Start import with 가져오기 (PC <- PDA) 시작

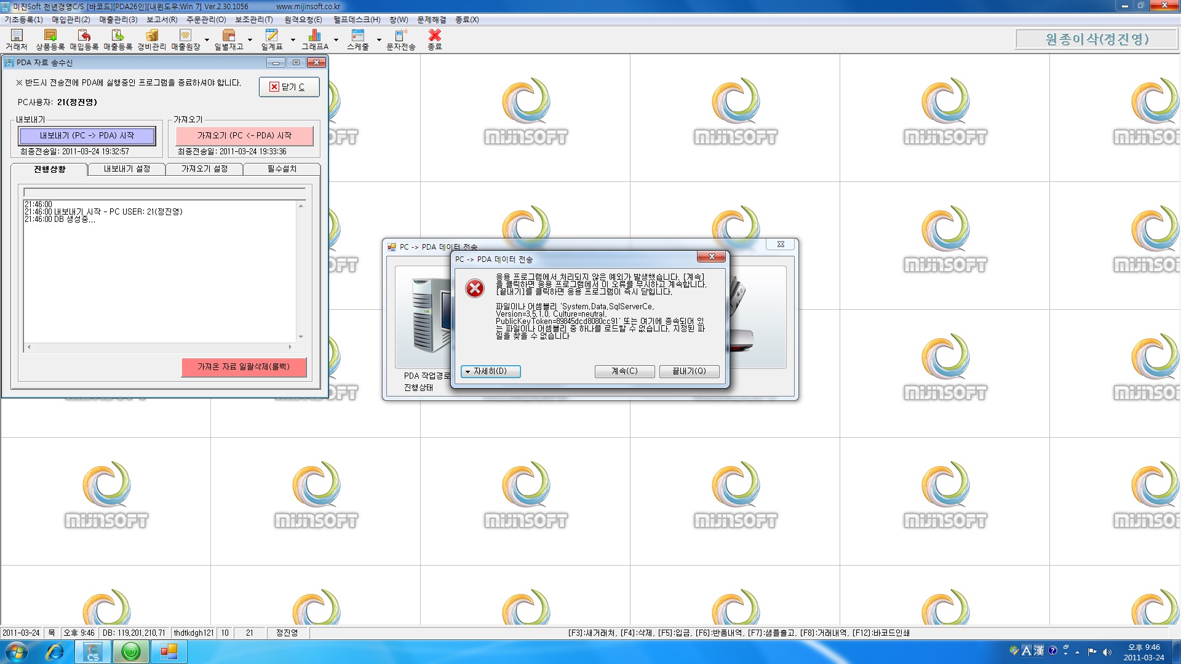(x=244, y=136)
